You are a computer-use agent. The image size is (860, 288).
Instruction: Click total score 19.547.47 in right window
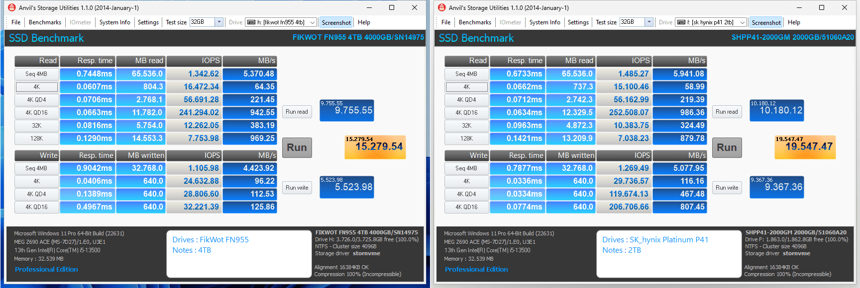805,147
